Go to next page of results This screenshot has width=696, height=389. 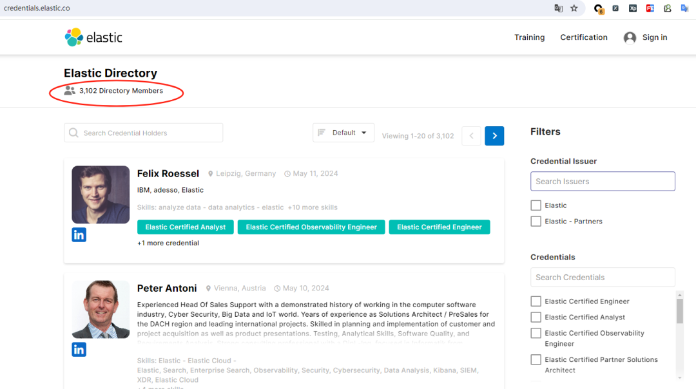click(x=494, y=136)
